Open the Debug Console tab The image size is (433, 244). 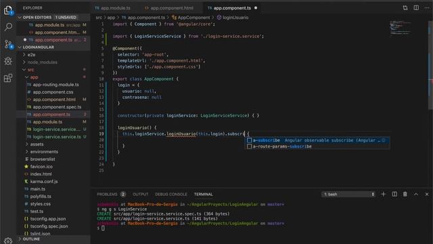click(x=171, y=195)
